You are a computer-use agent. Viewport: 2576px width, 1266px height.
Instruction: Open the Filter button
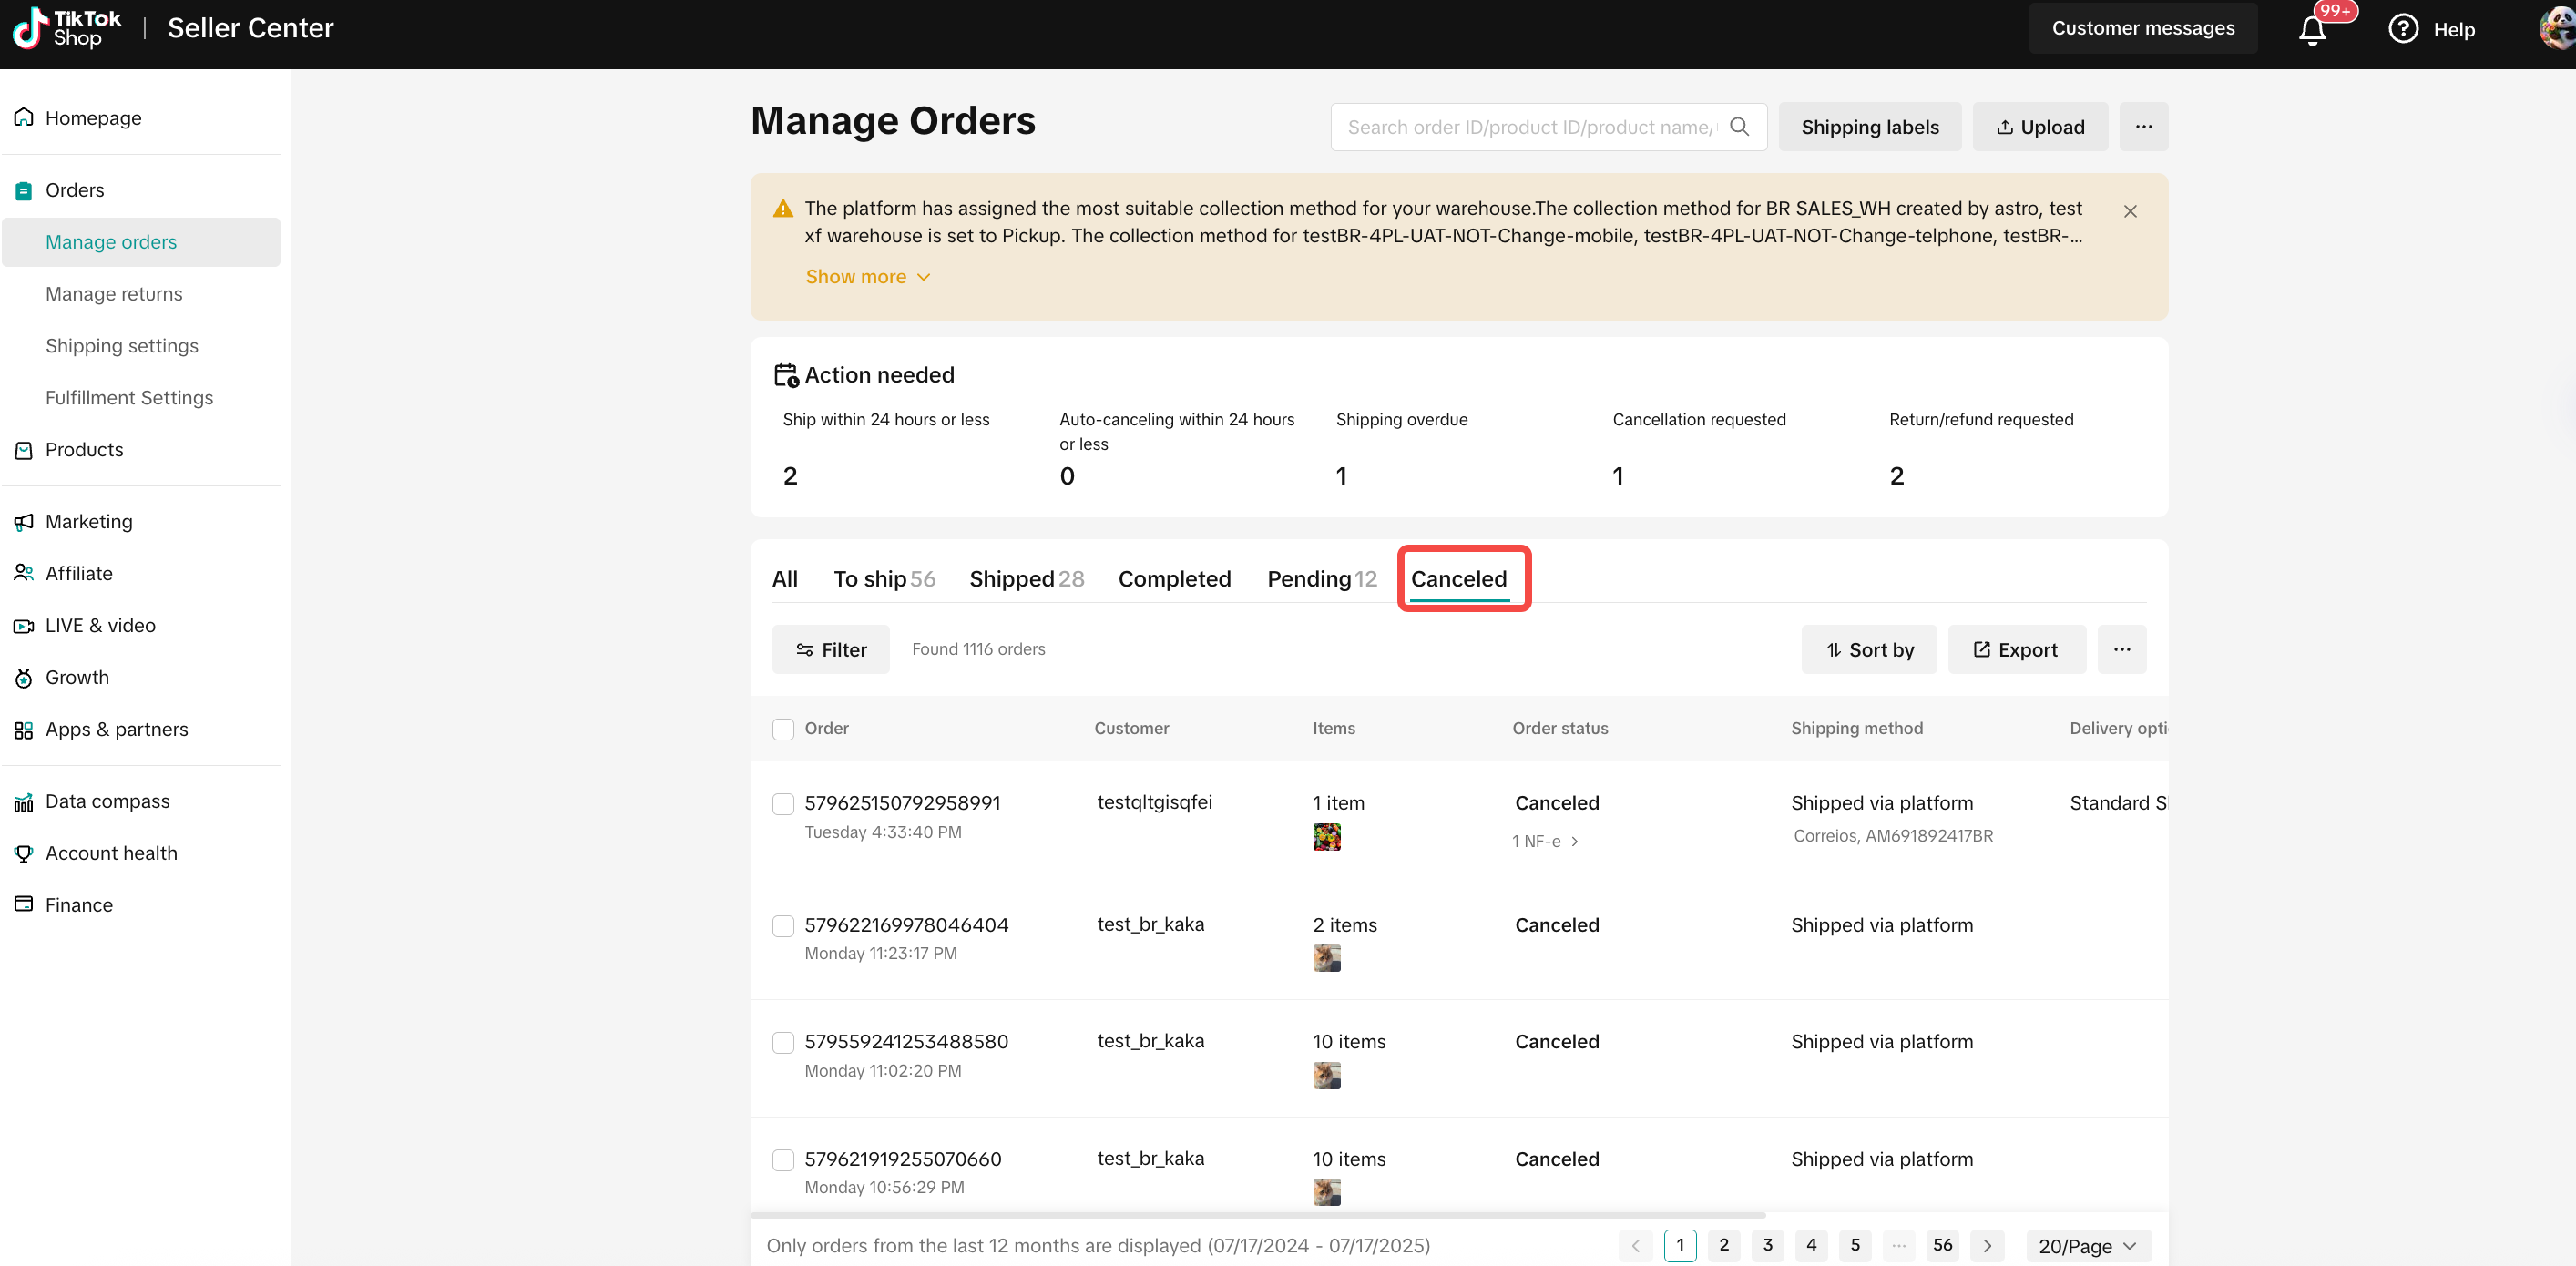pyautogui.click(x=830, y=650)
